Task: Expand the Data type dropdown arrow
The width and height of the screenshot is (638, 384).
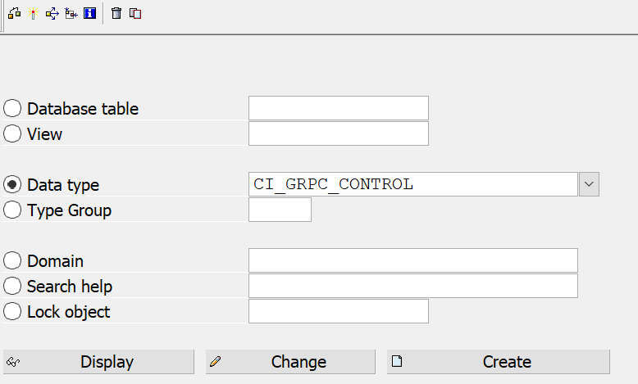Action: tap(590, 184)
